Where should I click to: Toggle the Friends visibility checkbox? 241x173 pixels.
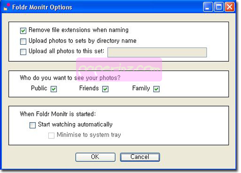[105, 89]
